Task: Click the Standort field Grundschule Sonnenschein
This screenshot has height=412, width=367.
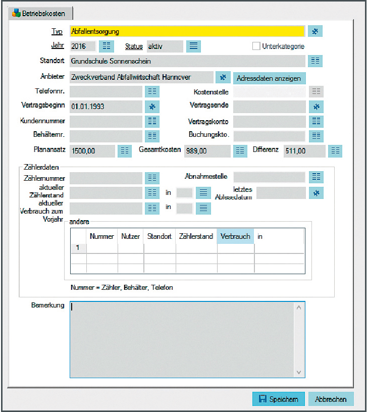Action: pyautogui.click(x=187, y=61)
